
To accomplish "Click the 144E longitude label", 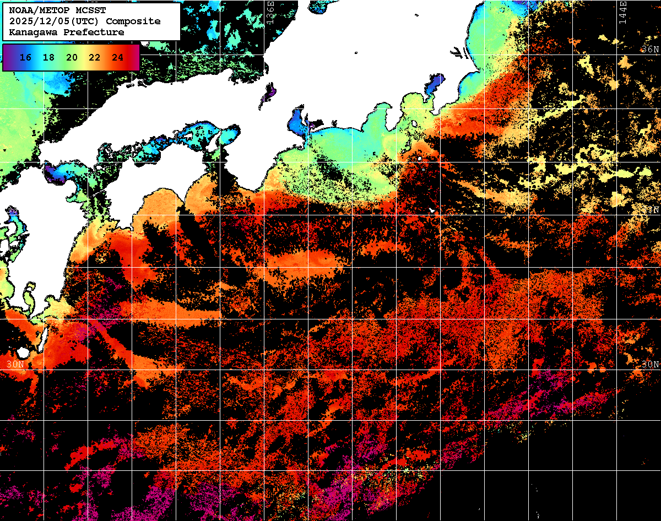I will tap(622, 12).
